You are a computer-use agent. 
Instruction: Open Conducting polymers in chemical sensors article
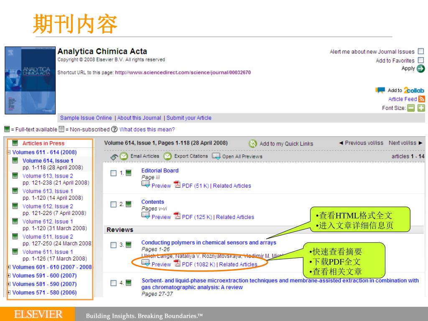[209, 242]
